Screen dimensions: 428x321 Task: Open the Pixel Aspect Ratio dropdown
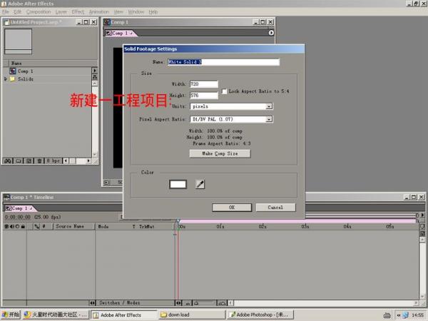[x=269, y=119]
